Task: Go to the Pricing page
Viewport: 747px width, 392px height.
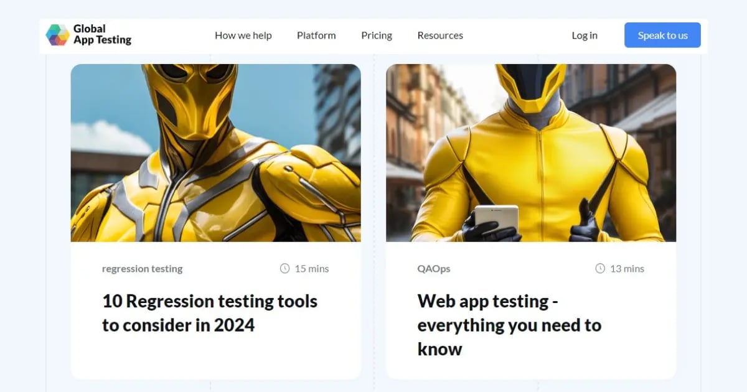Action: coord(377,35)
